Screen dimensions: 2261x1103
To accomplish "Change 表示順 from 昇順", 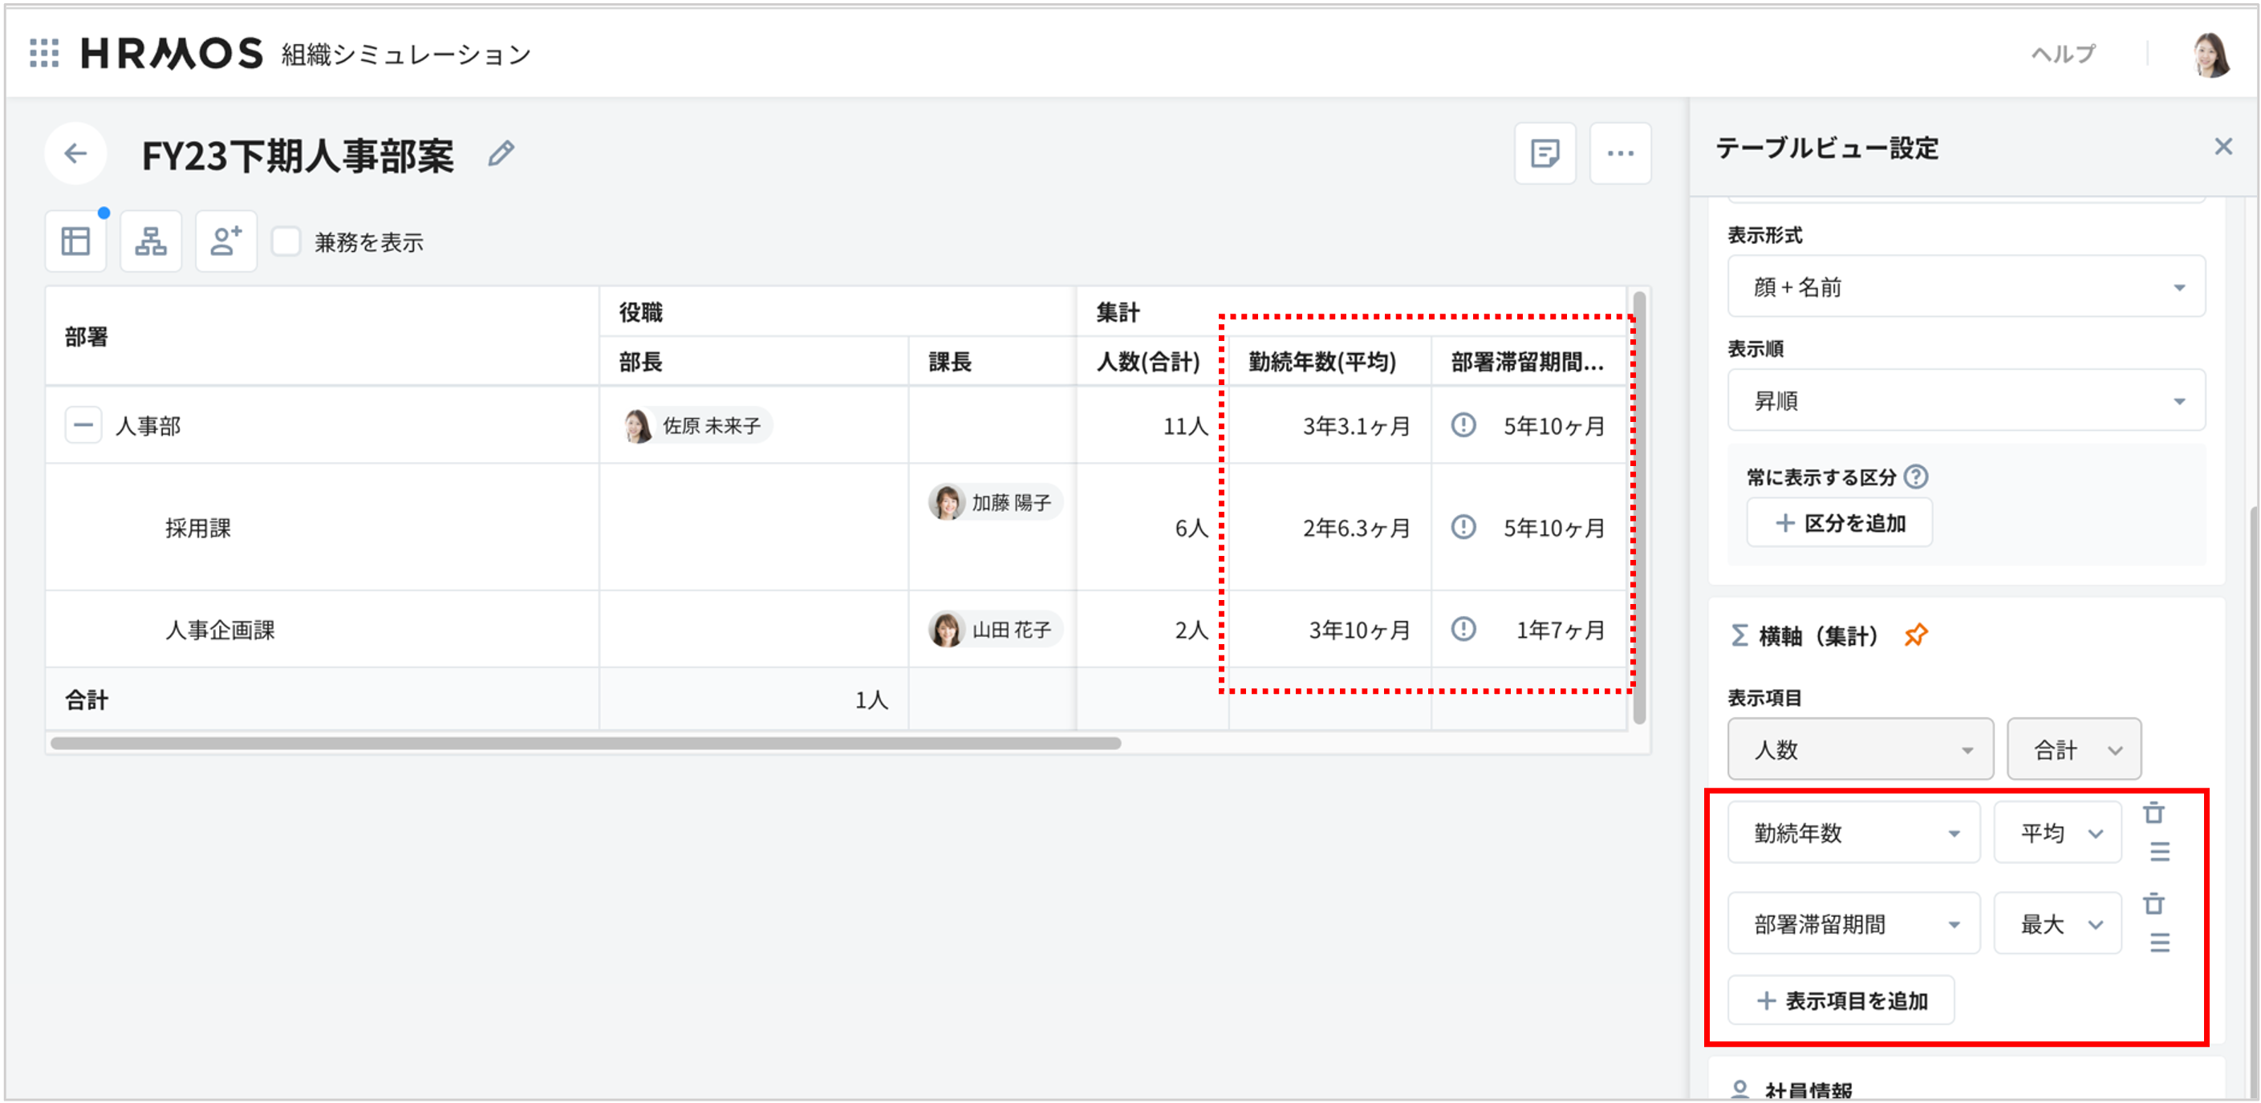I will point(1966,400).
